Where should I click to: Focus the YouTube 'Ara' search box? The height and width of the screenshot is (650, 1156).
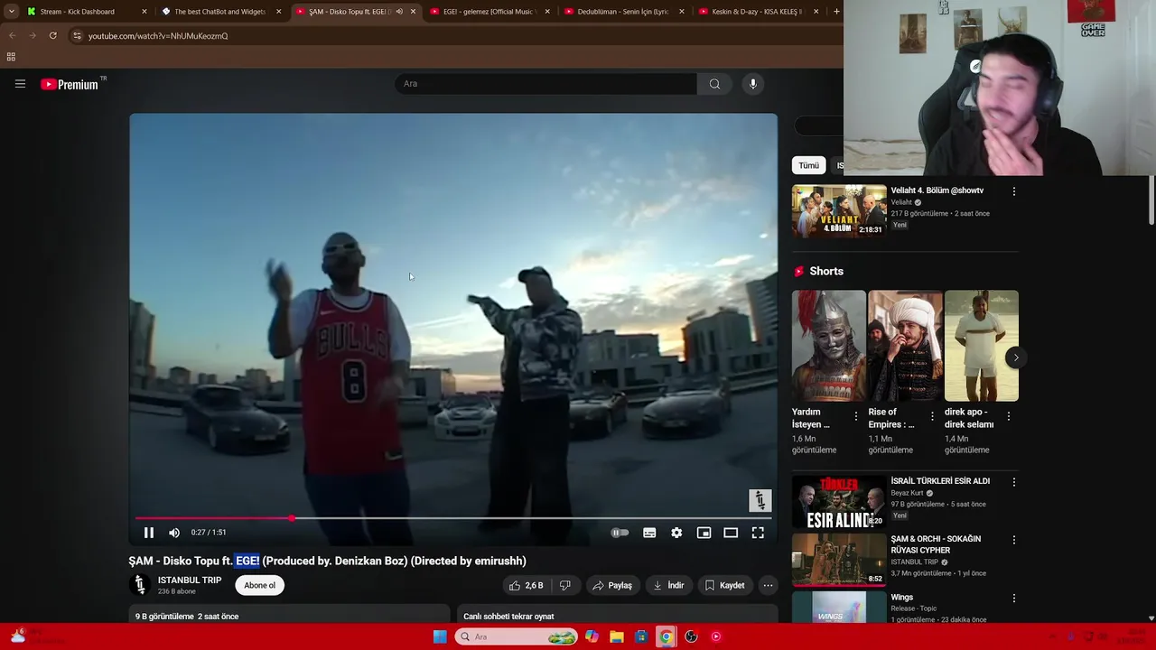545,84
